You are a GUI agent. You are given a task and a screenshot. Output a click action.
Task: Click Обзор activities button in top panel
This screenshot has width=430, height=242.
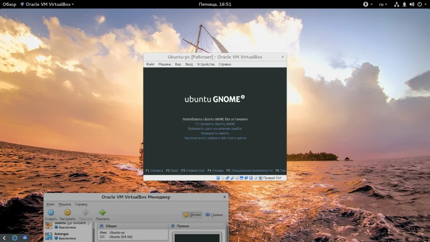[9, 4]
